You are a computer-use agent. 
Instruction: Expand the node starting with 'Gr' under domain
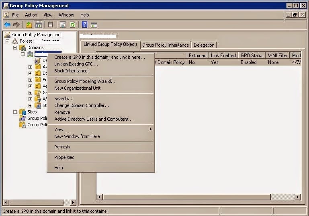[x=31, y=93]
